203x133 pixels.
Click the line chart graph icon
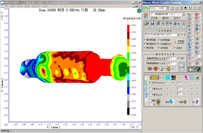(x=181, y=65)
